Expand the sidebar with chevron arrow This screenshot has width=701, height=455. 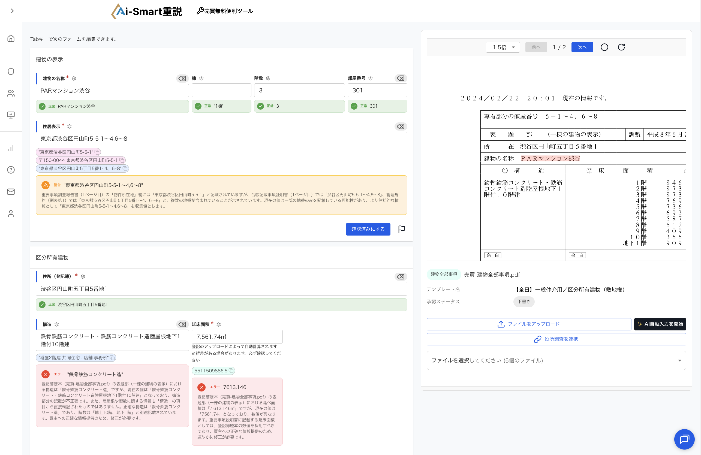click(12, 11)
